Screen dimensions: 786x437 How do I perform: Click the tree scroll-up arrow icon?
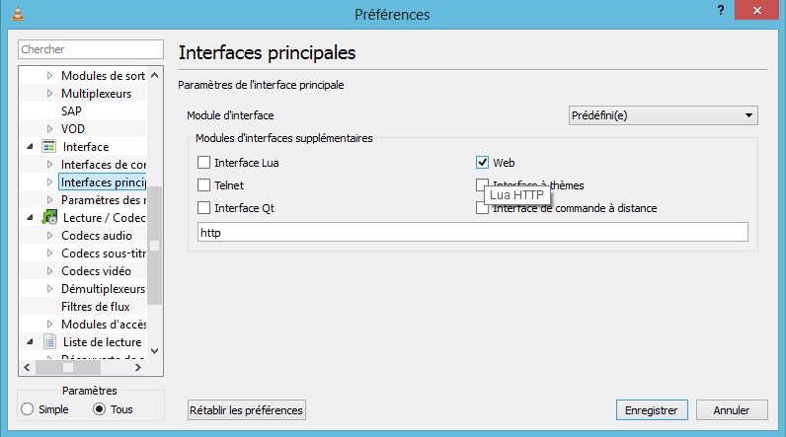(154, 76)
